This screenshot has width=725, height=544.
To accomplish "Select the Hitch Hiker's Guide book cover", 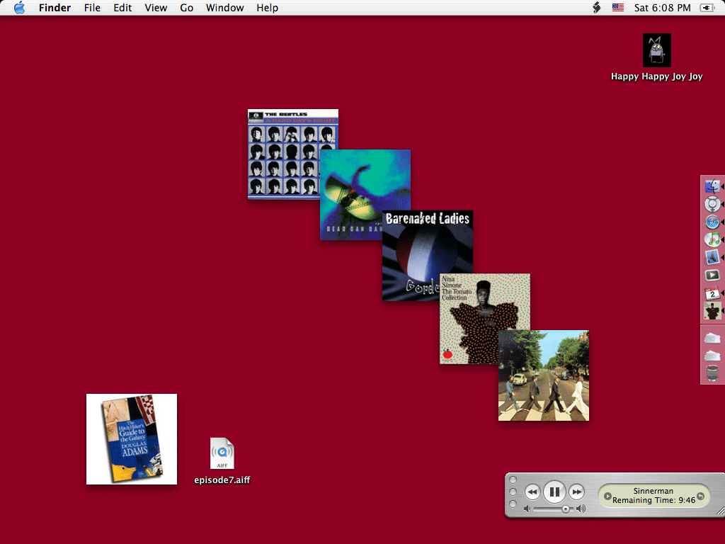I will click(131, 439).
